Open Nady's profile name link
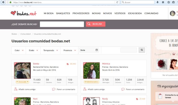The width and height of the screenshot is (178, 105). pyautogui.click(x=105, y=99)
